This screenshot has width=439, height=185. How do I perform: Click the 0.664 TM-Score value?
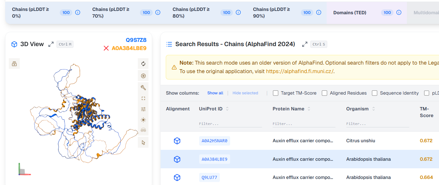426,177
